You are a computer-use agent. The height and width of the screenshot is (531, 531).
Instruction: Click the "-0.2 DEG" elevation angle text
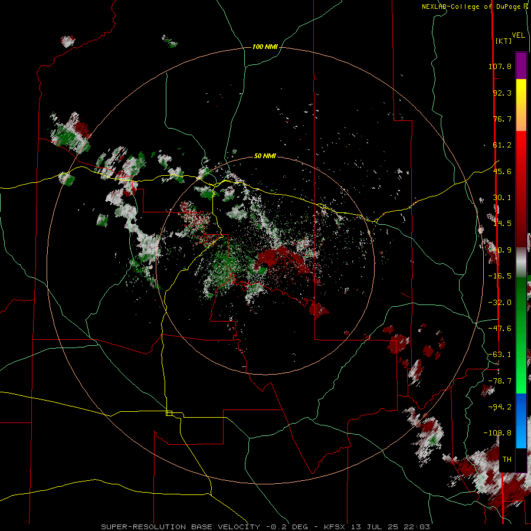[287, 527]
